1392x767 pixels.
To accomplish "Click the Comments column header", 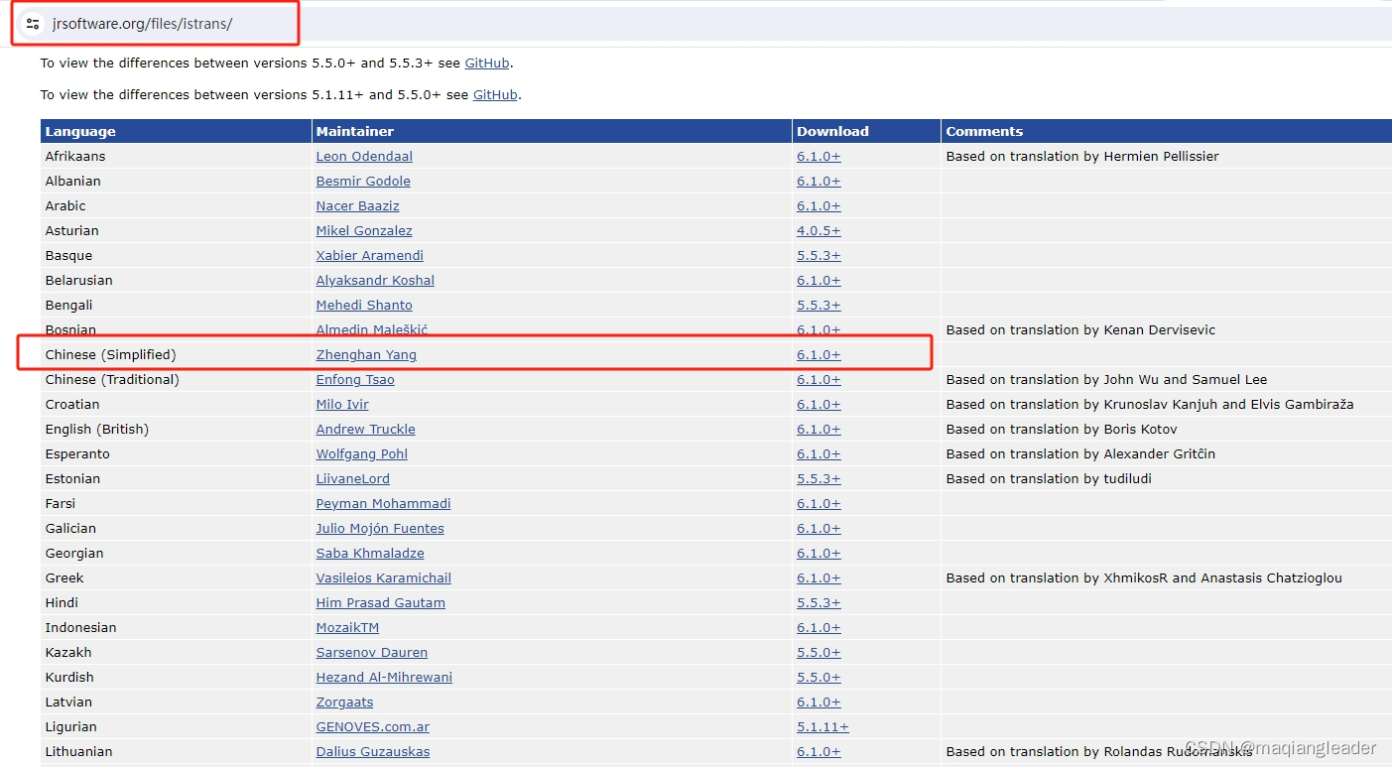I will [1167, 131].
